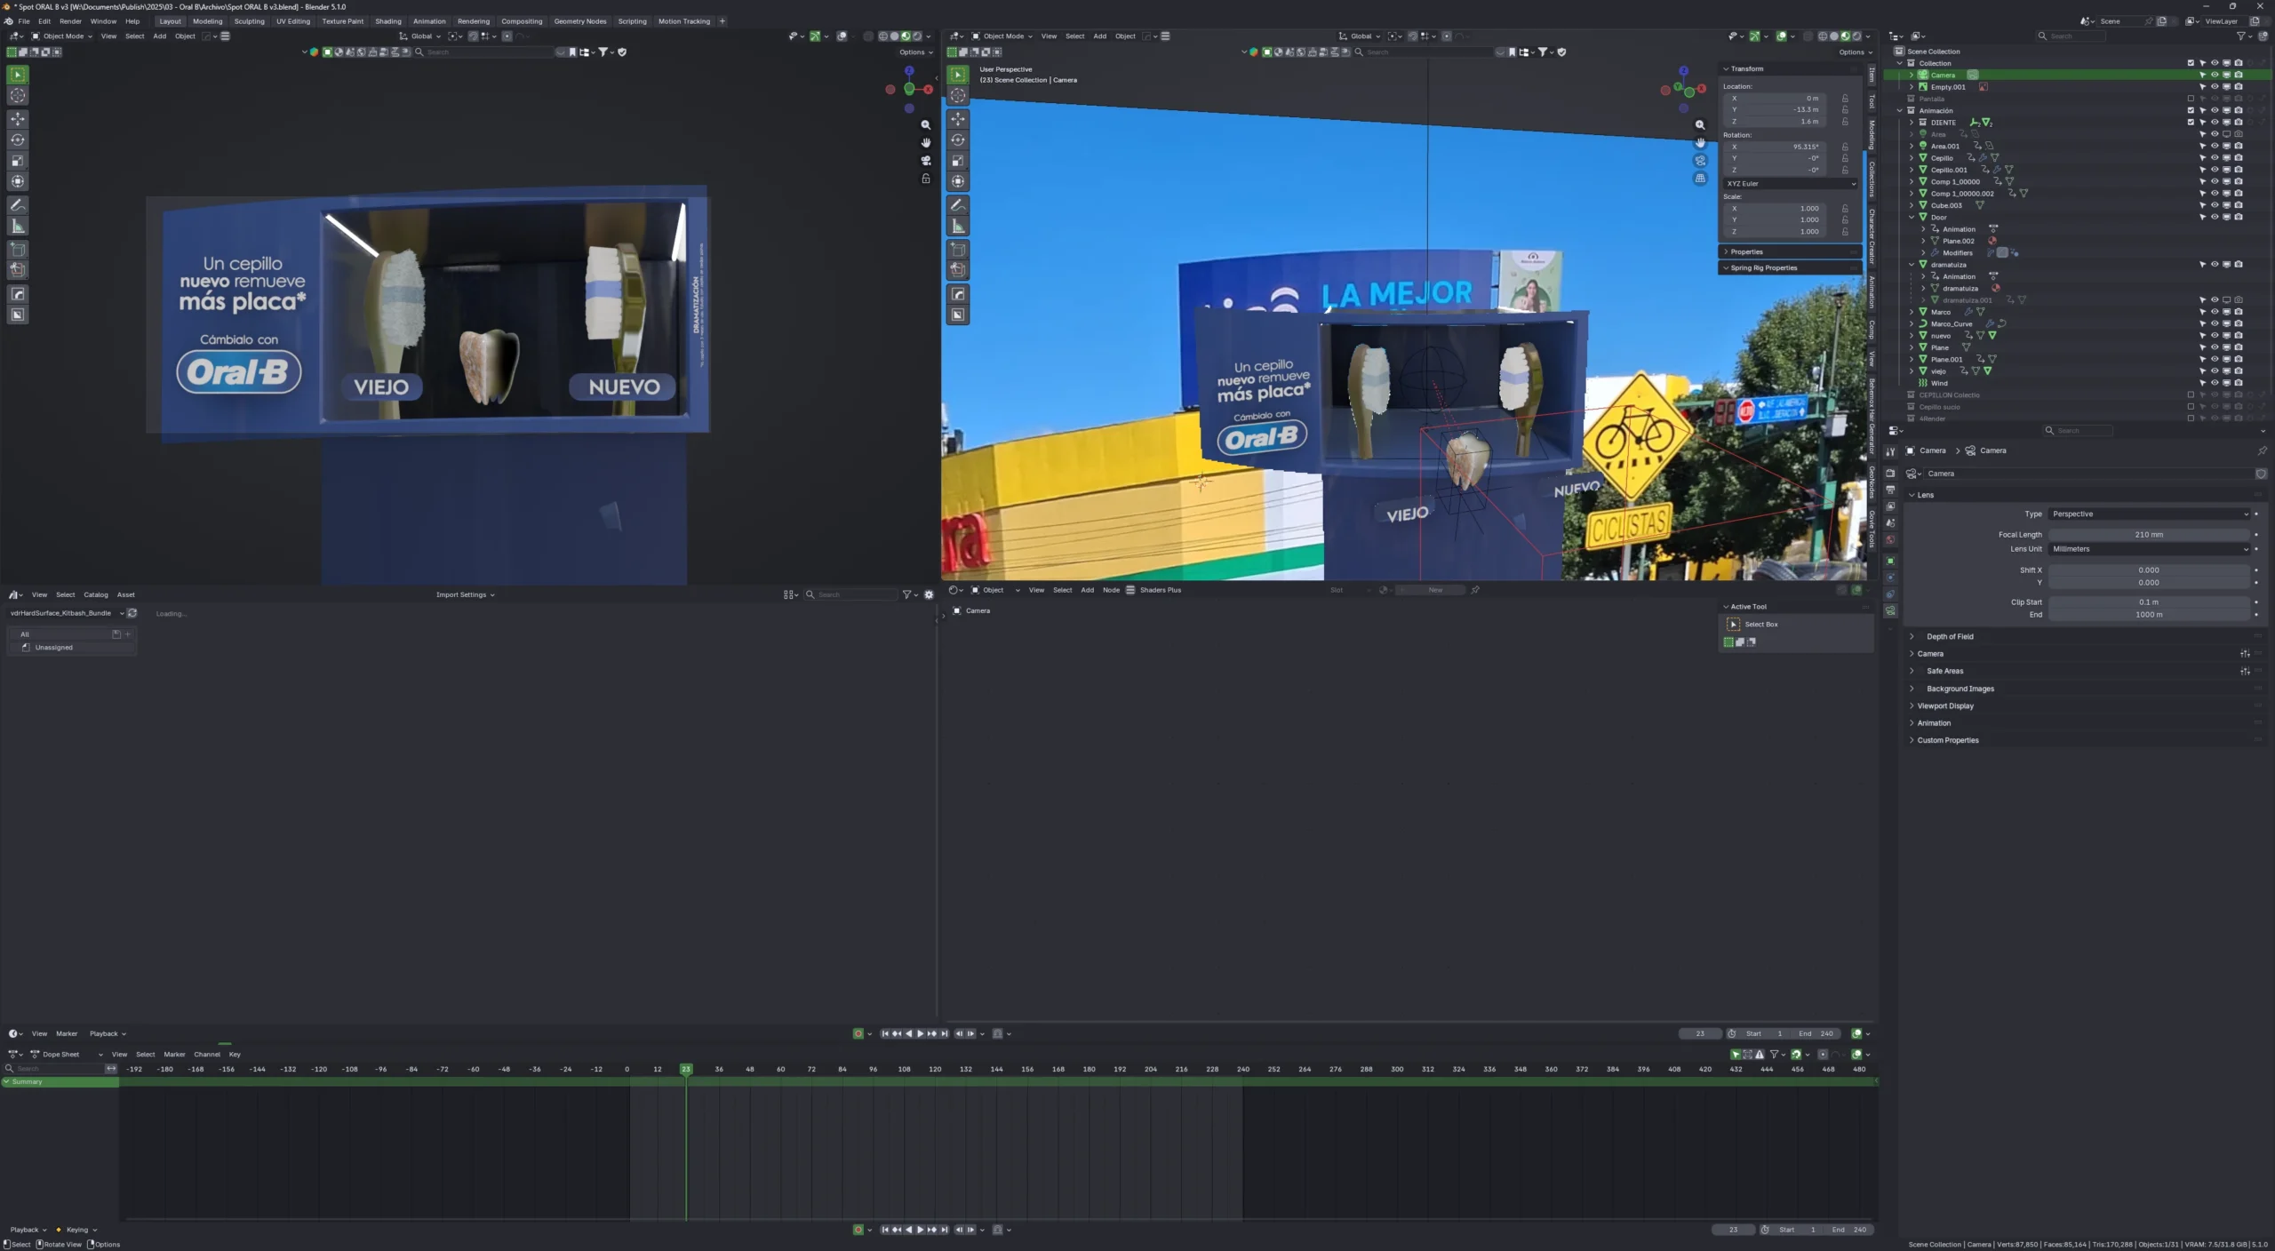
Task: Click the pin icon in the shader editor header
Action: point(1475,590)
